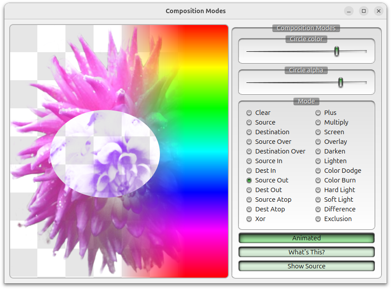This screenshot has width=391, height=289.
Task: Select the Xor composition mode
Action: (x=249, y=219)
